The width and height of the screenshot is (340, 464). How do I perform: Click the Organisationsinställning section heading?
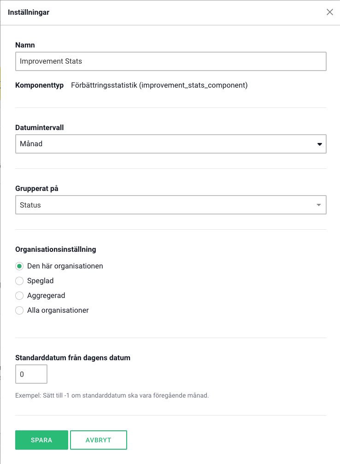pyautogui.click(x=56, y=249)
